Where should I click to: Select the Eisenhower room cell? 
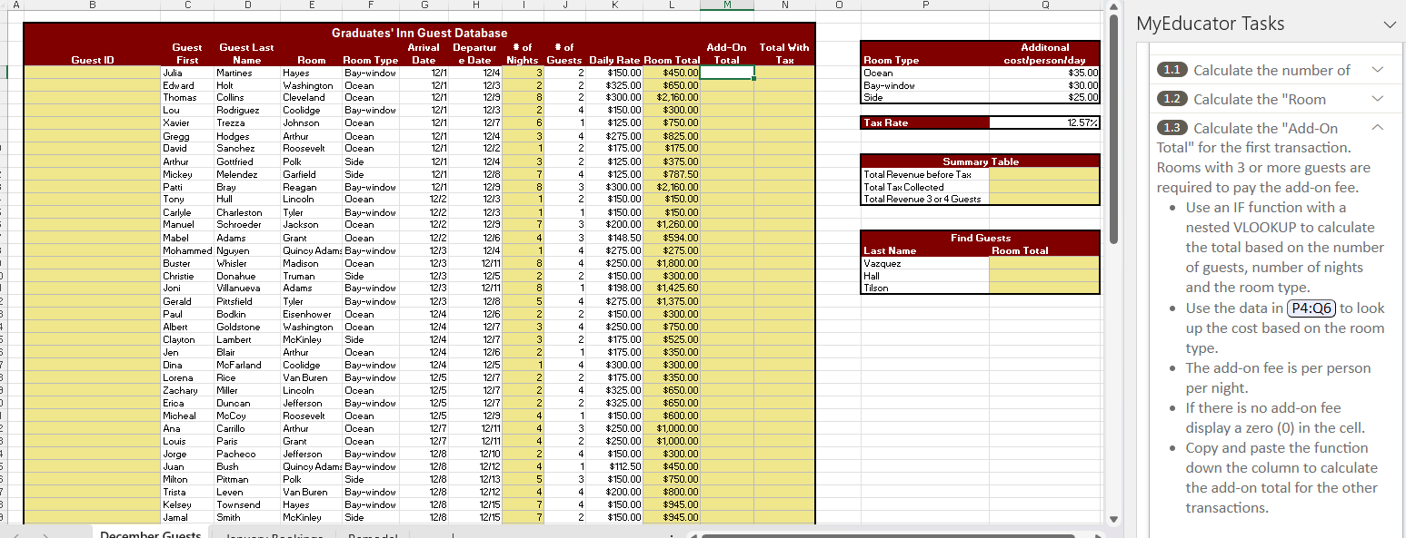click(312, 314)
